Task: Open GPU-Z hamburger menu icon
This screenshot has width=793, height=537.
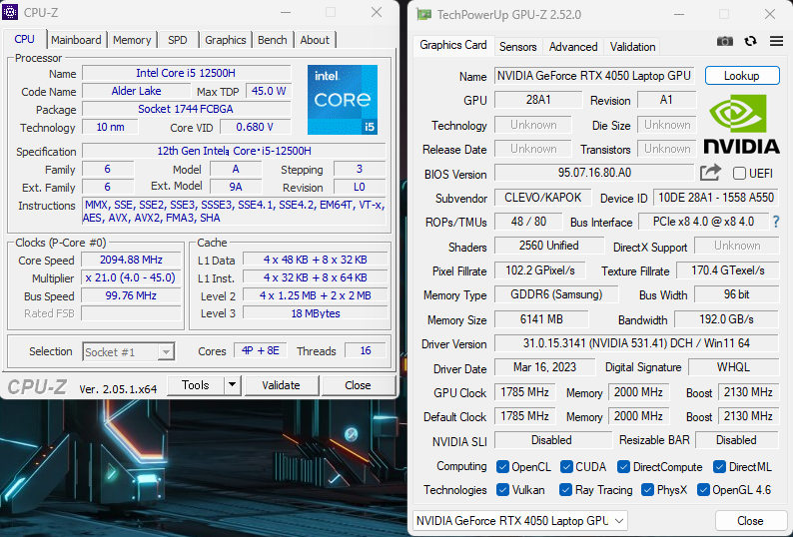Action: pos(776,41)
